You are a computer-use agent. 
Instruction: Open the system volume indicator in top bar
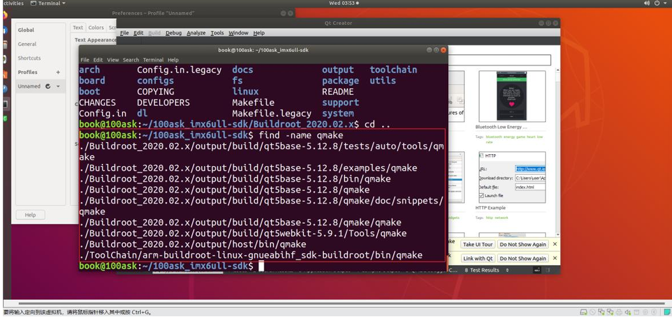click(647, 3)
